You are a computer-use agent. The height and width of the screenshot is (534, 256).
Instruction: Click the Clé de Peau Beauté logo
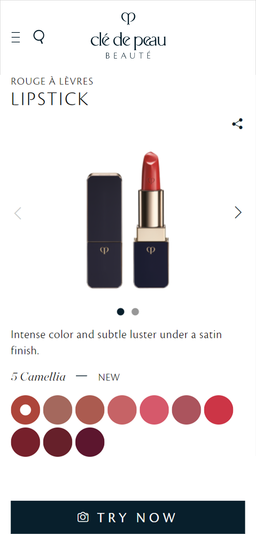(128, 36)
